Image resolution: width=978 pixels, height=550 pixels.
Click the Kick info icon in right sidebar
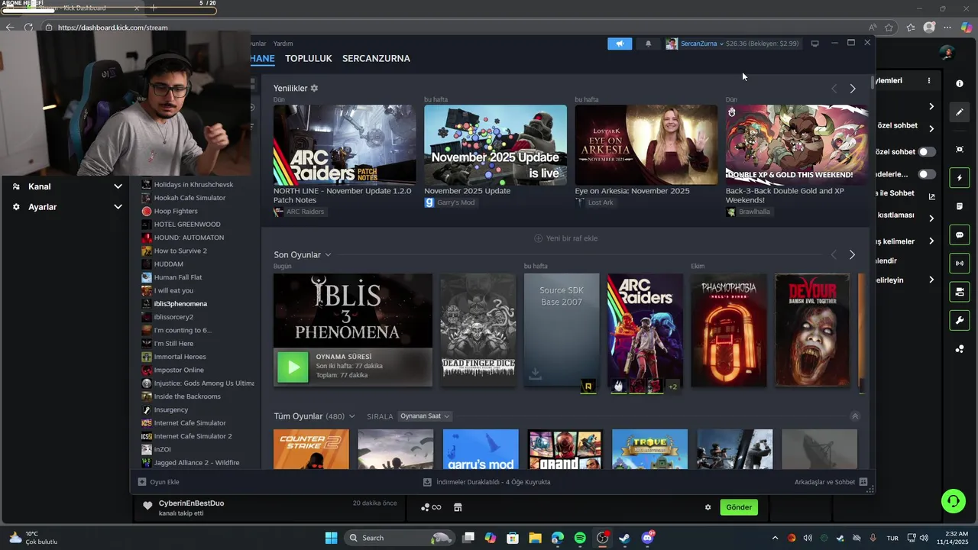pyautogui.click(x=960, y=83)
